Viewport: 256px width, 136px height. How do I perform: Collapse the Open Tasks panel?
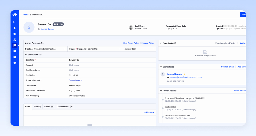point(161,43)
